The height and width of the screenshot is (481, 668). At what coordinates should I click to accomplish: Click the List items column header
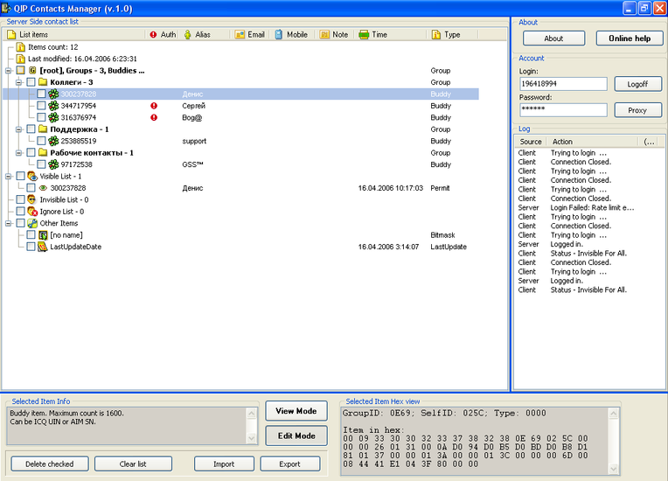point(73,34)
